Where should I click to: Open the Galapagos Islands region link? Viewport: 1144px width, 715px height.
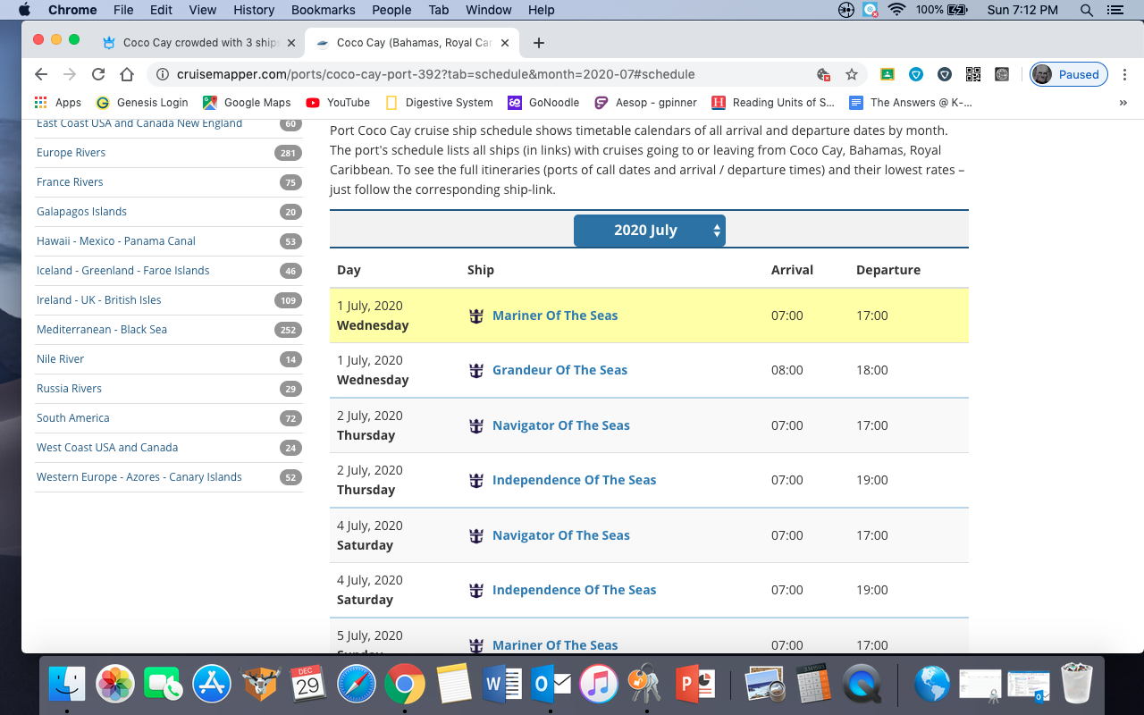(81, 212)
